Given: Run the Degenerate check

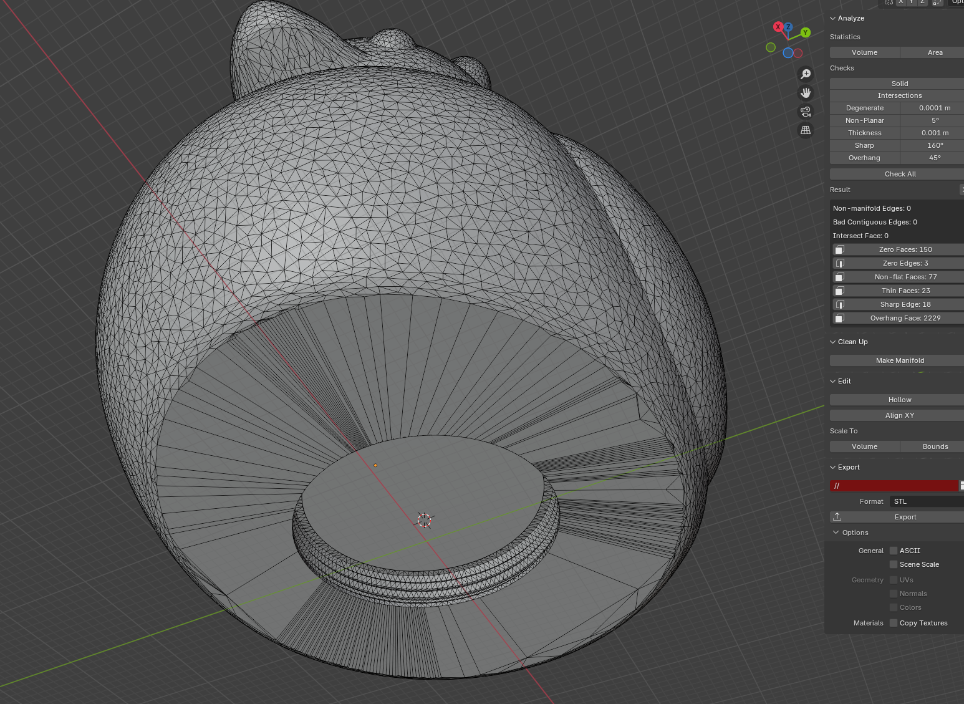Looking at the screenshot, I should pyautogui.click(x=865, y=108).
